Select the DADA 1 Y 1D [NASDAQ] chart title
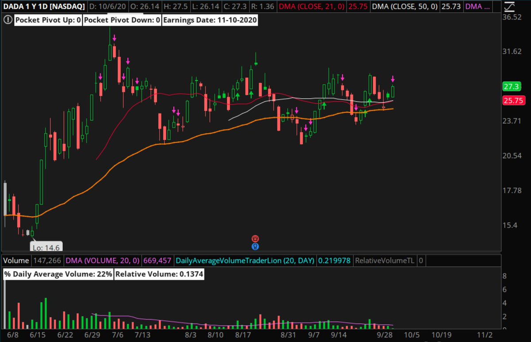The height and width of the screenshot is (342, 531). 43,7
